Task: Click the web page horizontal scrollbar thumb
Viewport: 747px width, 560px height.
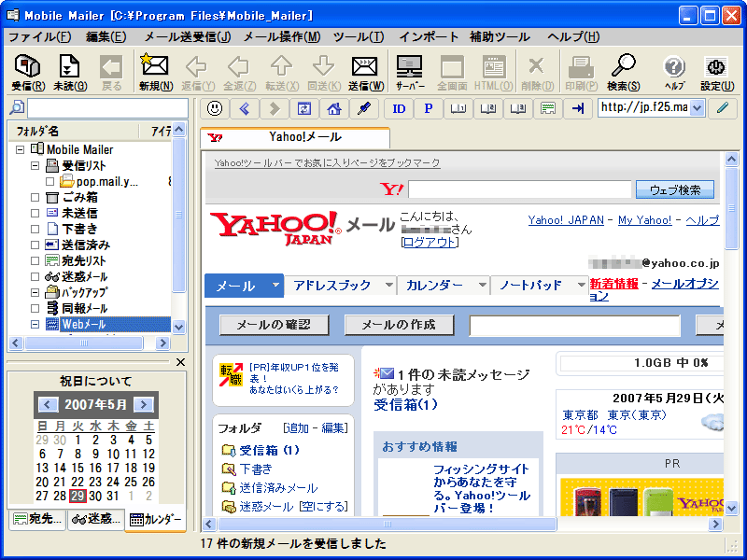Action: 388,525
